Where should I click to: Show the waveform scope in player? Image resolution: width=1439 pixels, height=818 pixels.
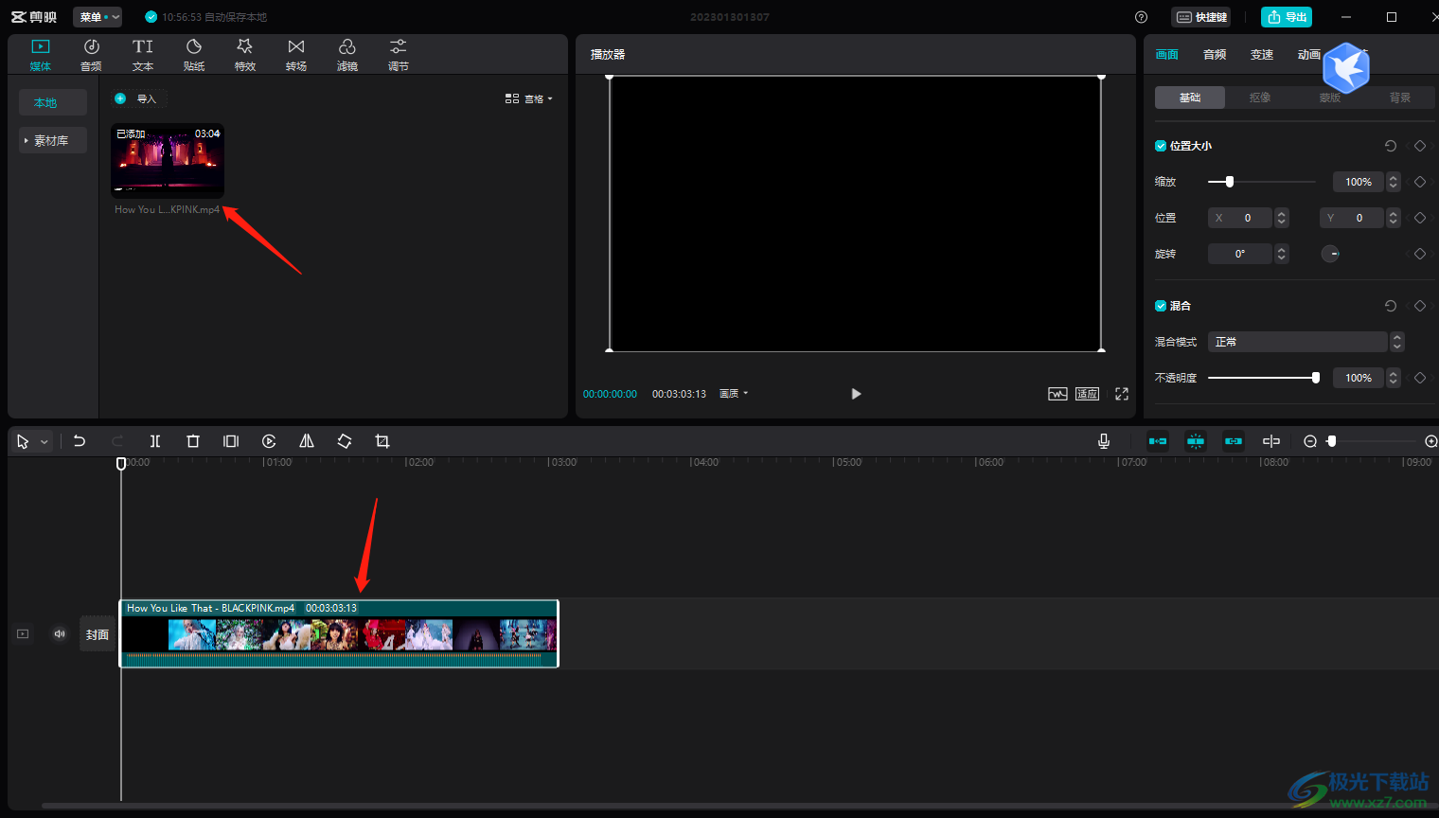pyautogui.click(x=1057, y=394)
